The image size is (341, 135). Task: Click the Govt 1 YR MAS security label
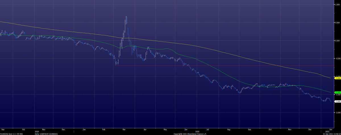click(x=12, y=134)
